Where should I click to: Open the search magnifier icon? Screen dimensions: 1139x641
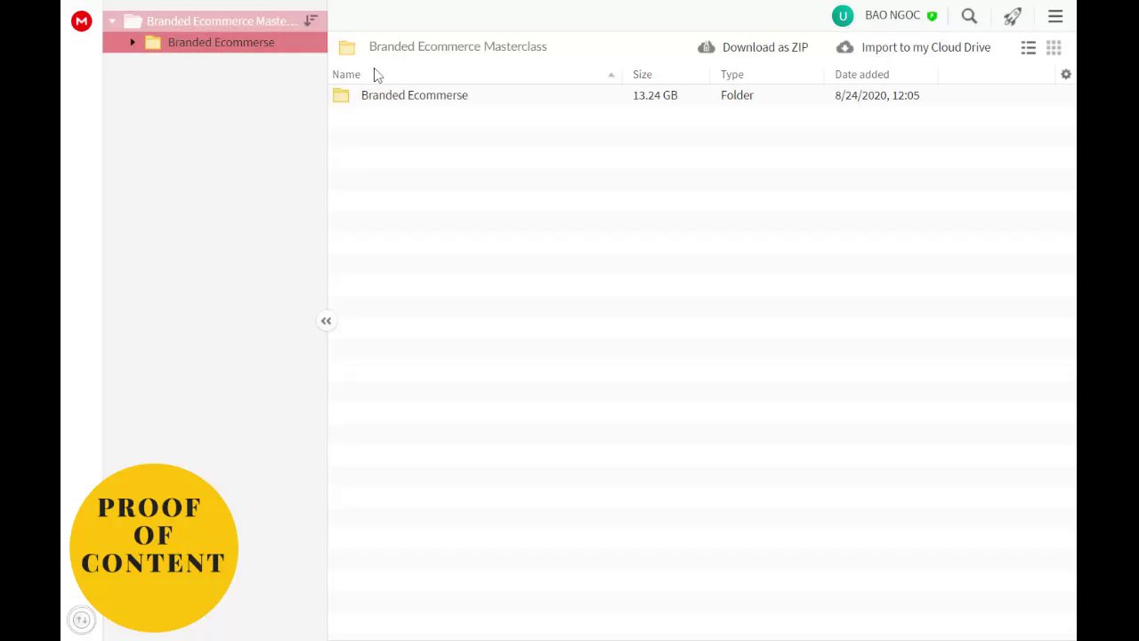(969, 16)
